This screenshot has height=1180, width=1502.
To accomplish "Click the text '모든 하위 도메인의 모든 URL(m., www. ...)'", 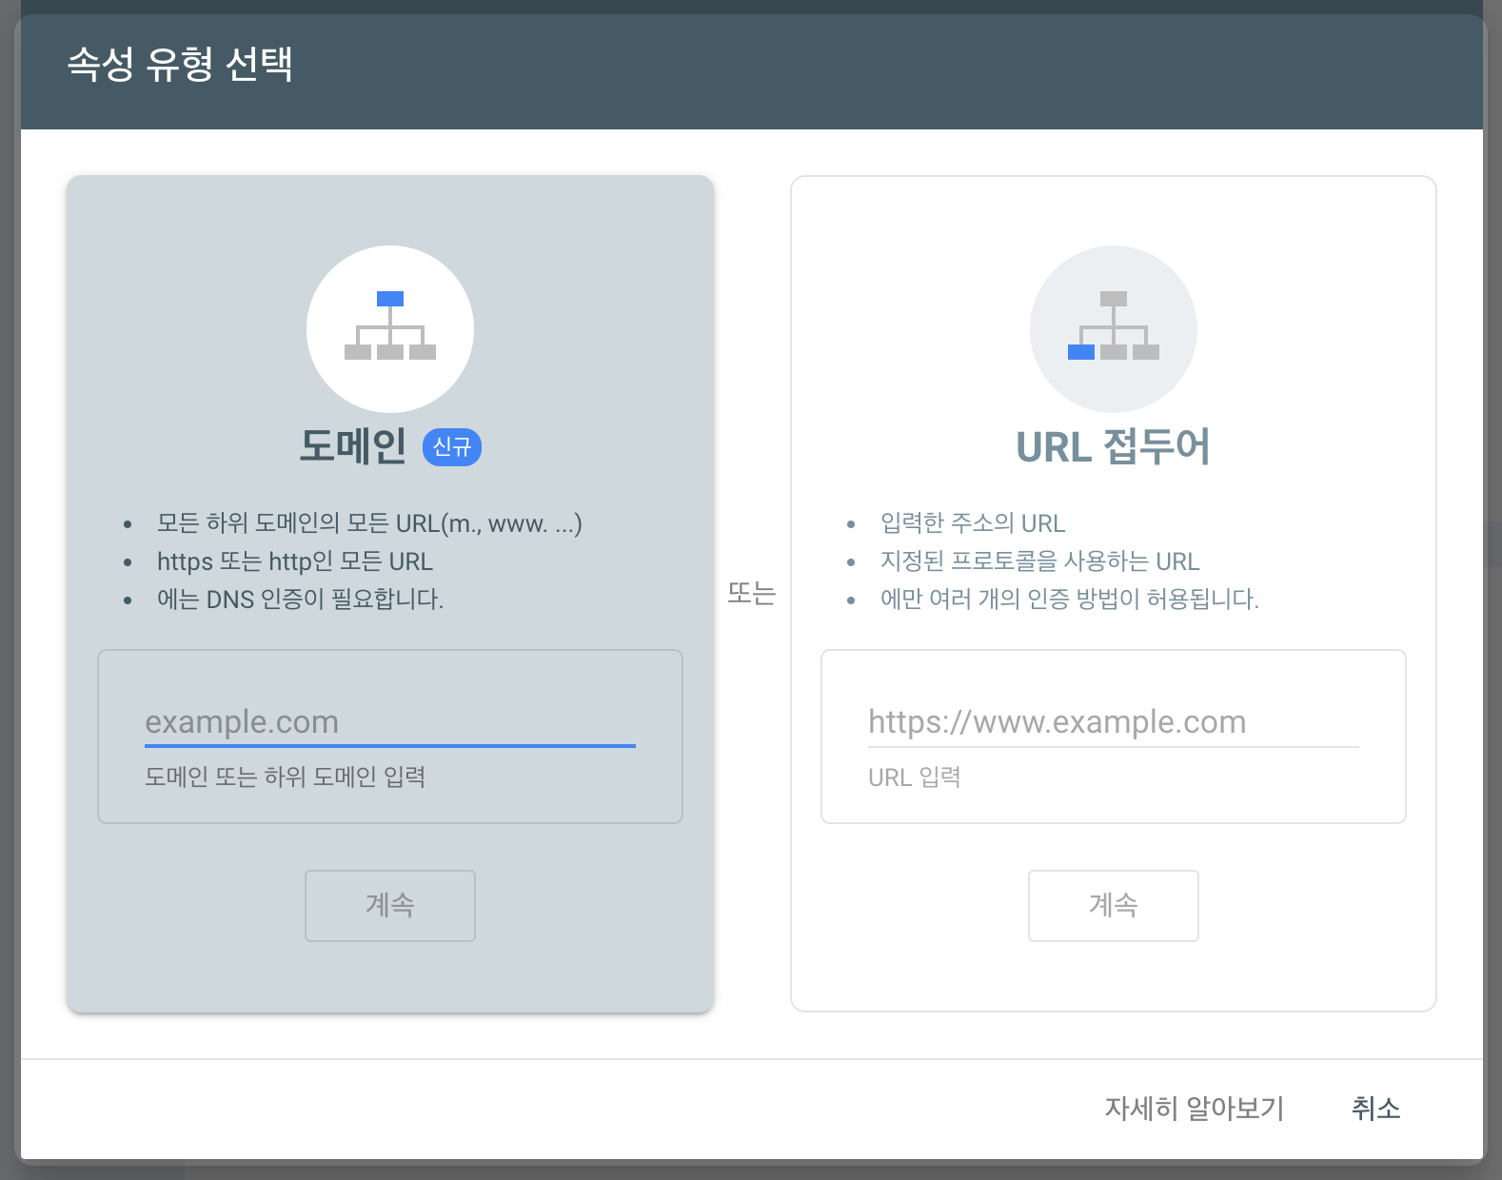I will [369, 523].
